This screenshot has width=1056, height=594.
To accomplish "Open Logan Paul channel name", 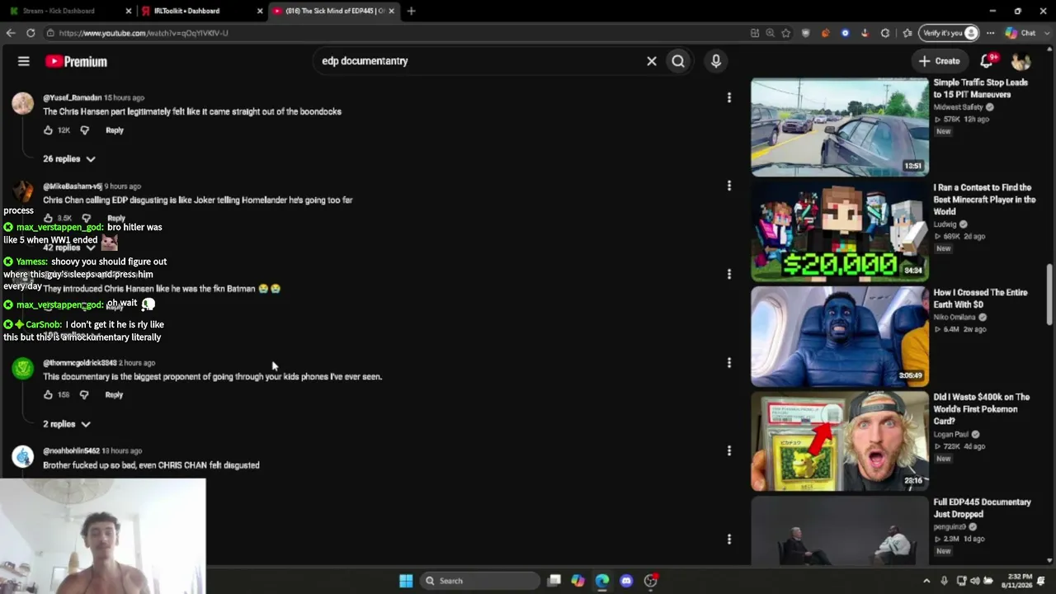I will 951,434.
